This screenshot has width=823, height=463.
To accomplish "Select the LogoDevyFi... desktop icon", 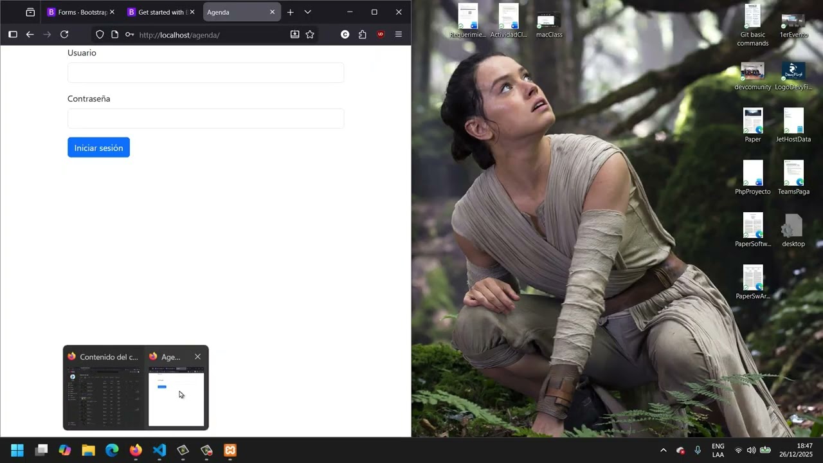I will click(793, 76).
